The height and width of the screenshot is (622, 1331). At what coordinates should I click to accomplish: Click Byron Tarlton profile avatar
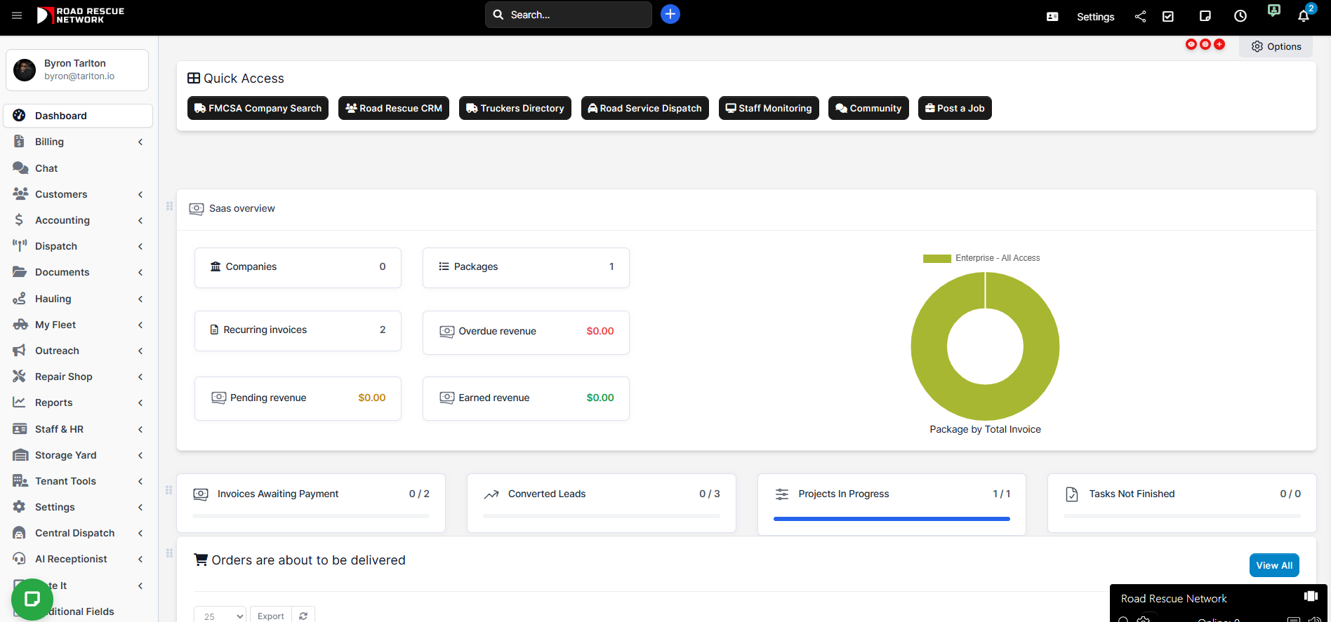tap(25, 70)
